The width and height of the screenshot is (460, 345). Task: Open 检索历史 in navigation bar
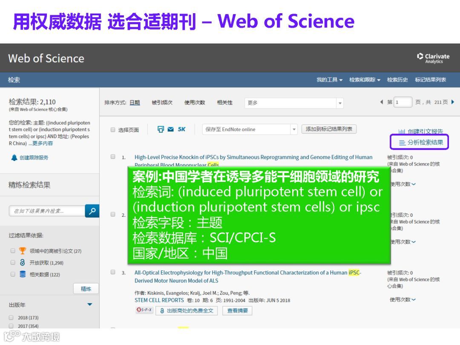(x=397, y=80)
